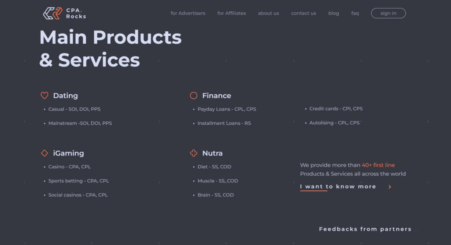Select the Payday Loans - CPL, CPS item
Viewport: 451px width, 245px height.
coord(227,109)
